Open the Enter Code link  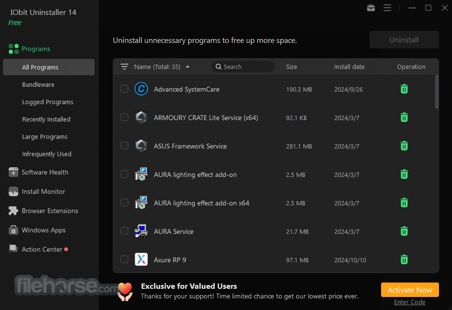coord(410,302)
